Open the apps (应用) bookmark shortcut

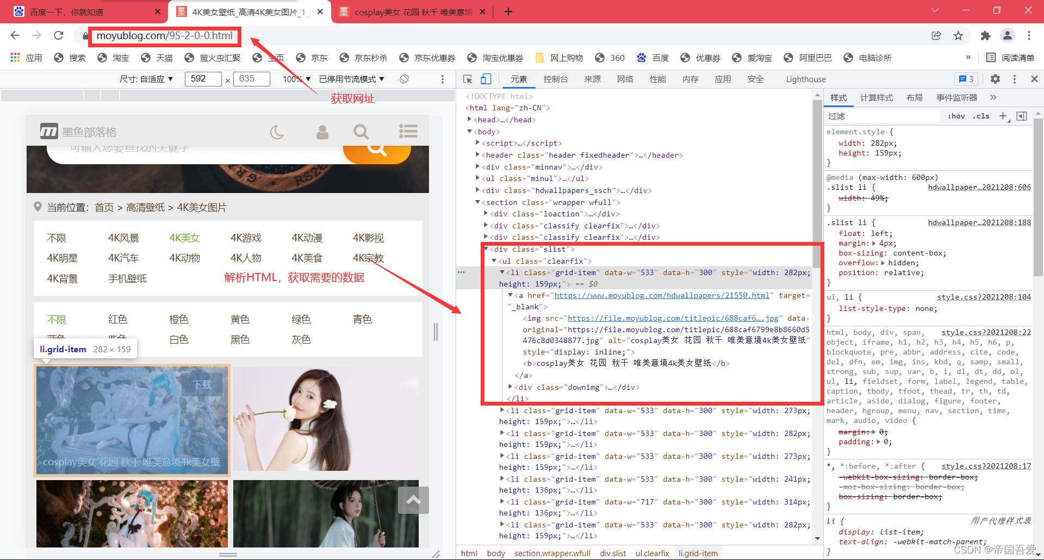(x=26, y=58)
